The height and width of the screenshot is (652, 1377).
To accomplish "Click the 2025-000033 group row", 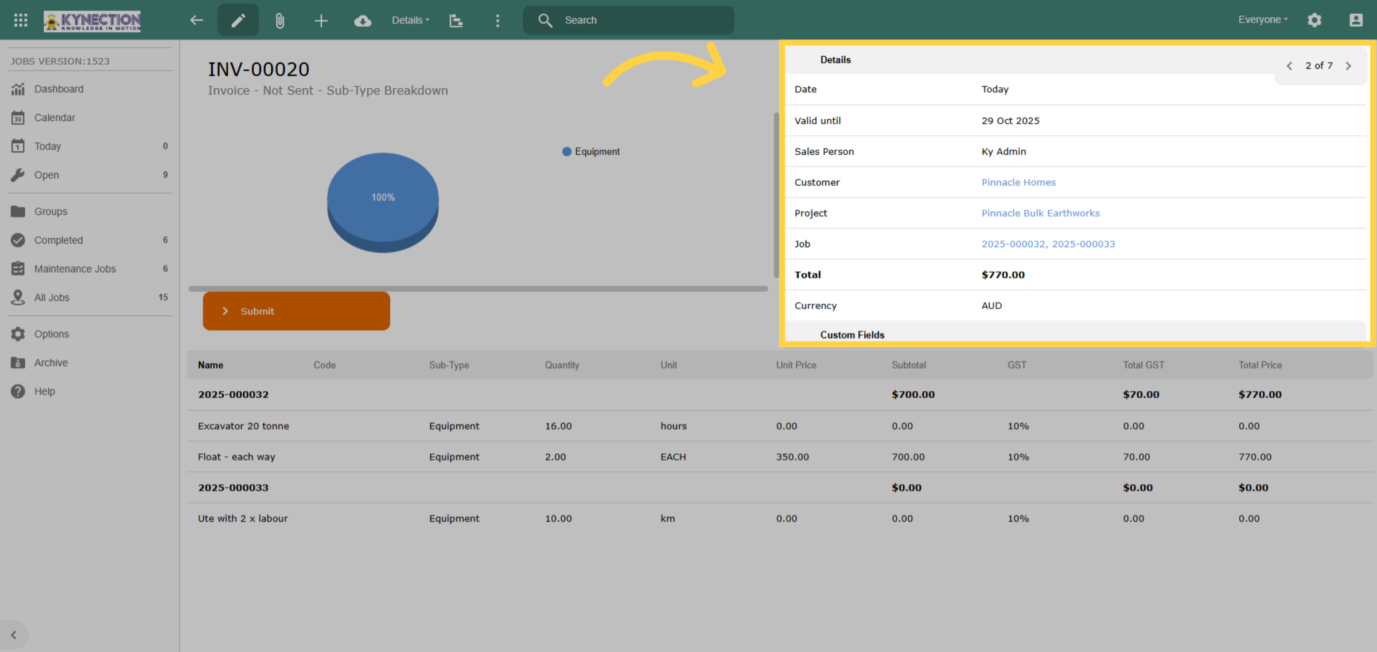I will click(780, 488).
